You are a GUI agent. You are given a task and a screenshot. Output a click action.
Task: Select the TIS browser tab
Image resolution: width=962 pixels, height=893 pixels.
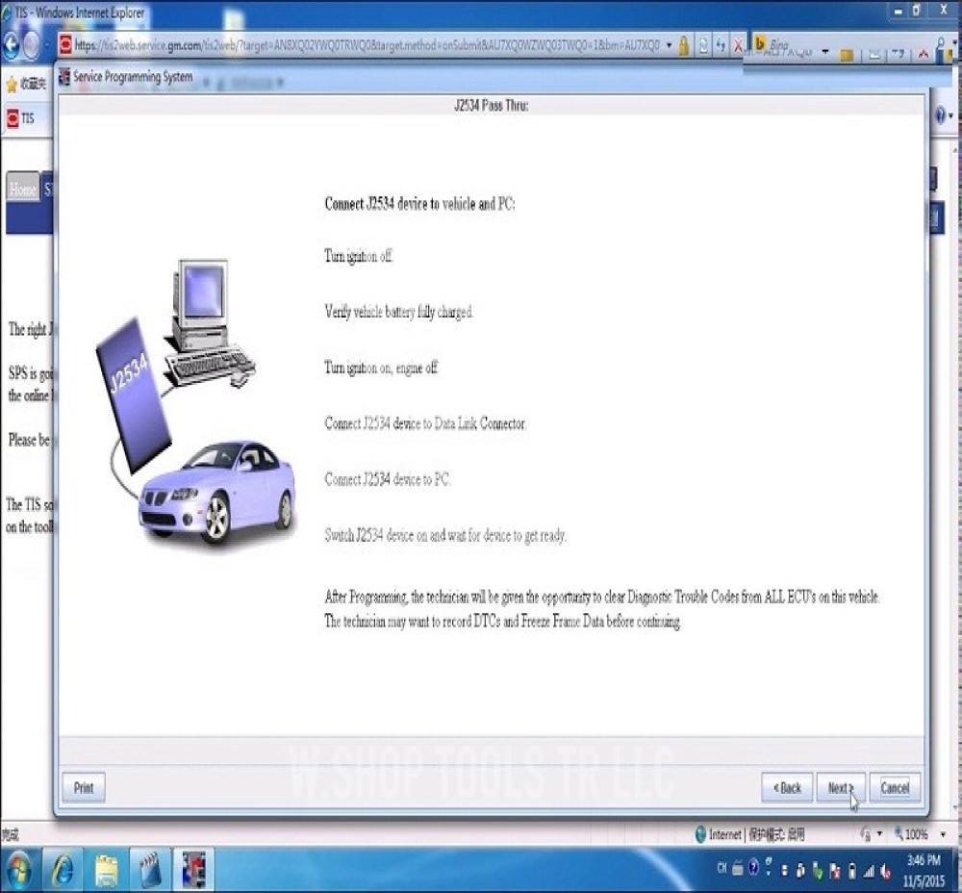click(x=20, y=118)
